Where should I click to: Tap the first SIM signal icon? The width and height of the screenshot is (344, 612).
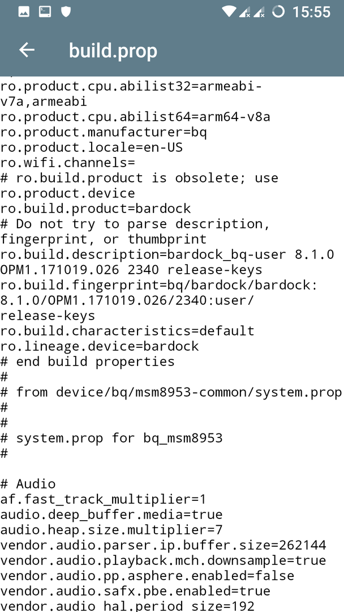point(244,12)
